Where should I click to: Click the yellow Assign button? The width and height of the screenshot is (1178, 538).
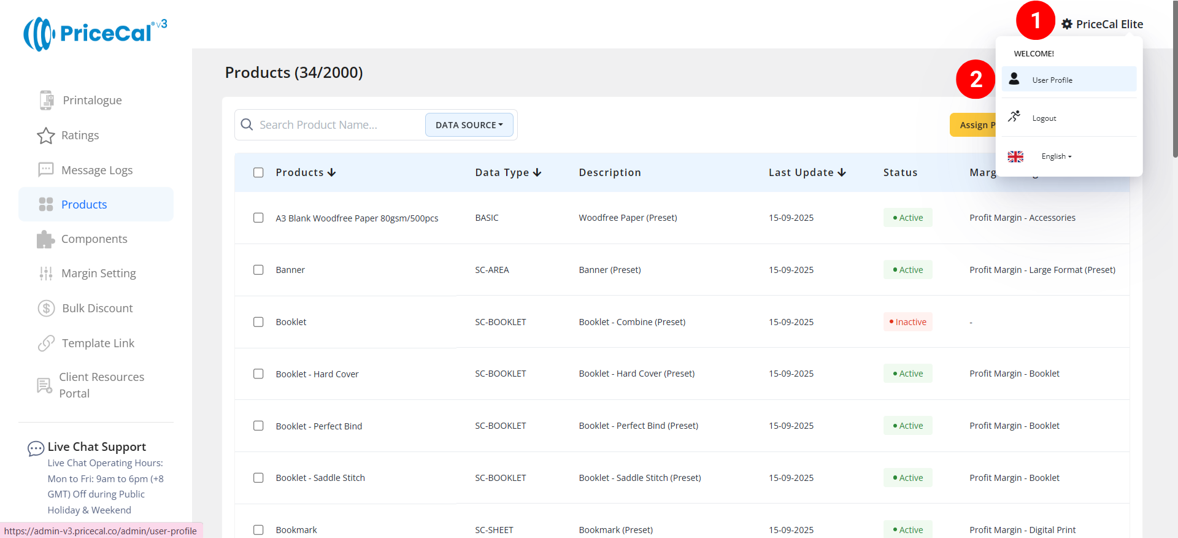973,125
